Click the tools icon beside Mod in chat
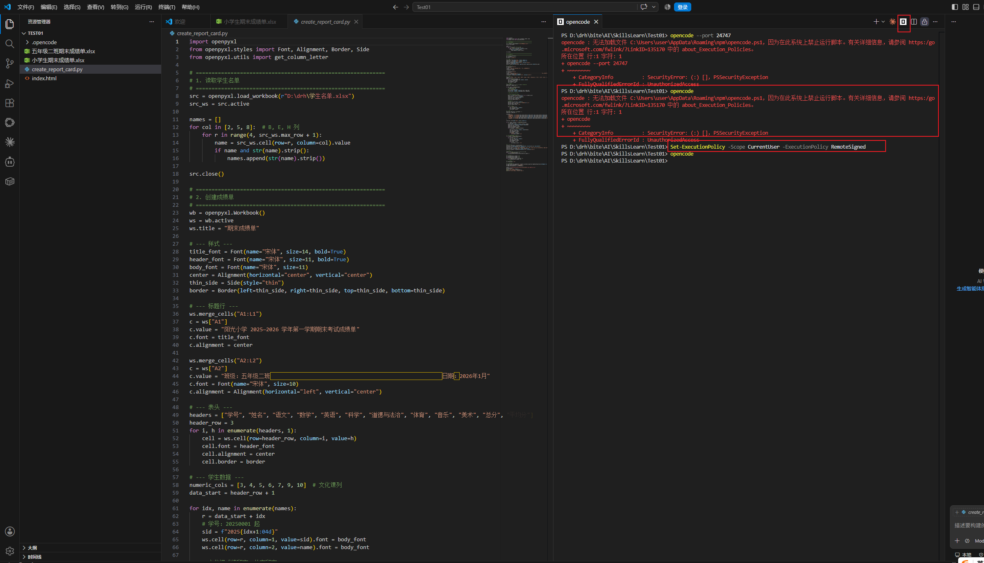Image resolution: width=984 pixels, height=563 pixels. pos(967,541)
